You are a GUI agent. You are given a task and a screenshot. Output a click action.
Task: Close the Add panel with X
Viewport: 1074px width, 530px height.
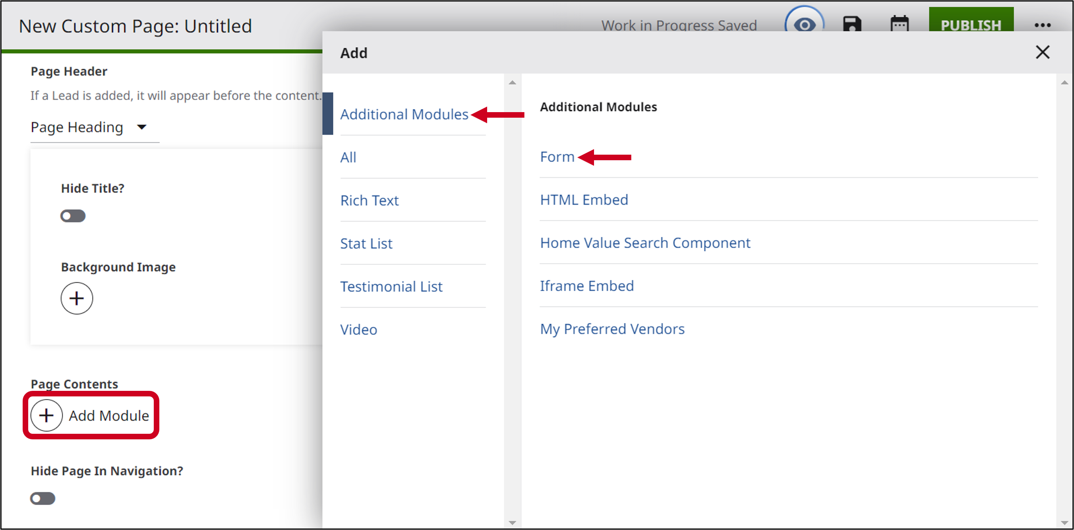(x=1042, y=52)
